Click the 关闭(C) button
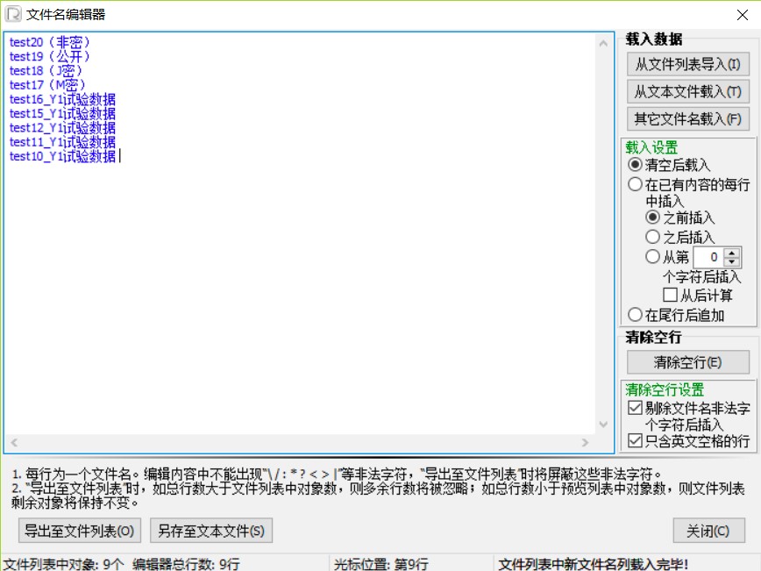761x571 pixels. (708, 531)
